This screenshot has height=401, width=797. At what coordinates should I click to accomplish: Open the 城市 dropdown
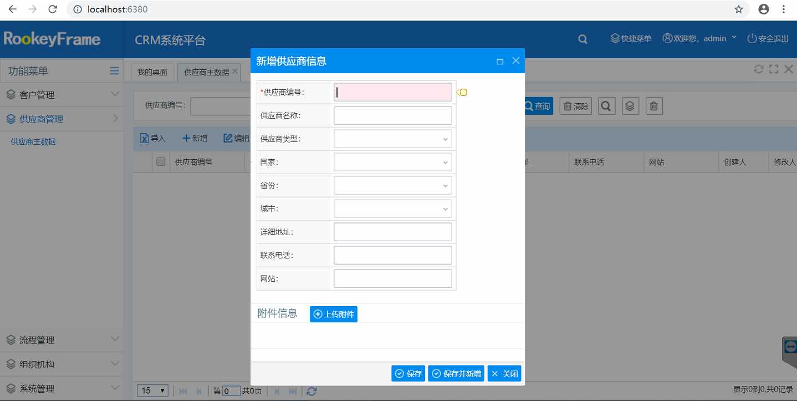click(393, 209)
